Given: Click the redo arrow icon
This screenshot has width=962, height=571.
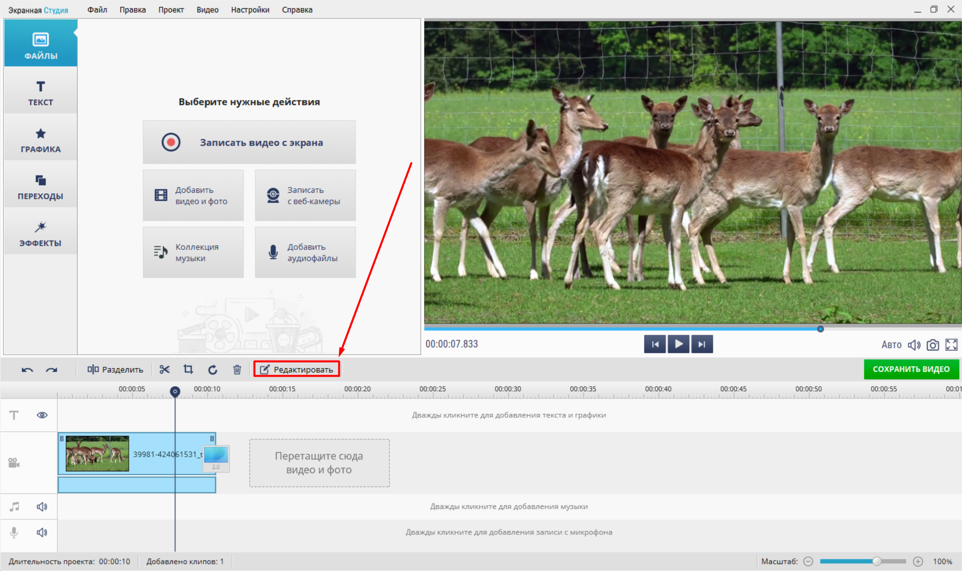Looking at the screenshot, I should click(x=51, y=370).
